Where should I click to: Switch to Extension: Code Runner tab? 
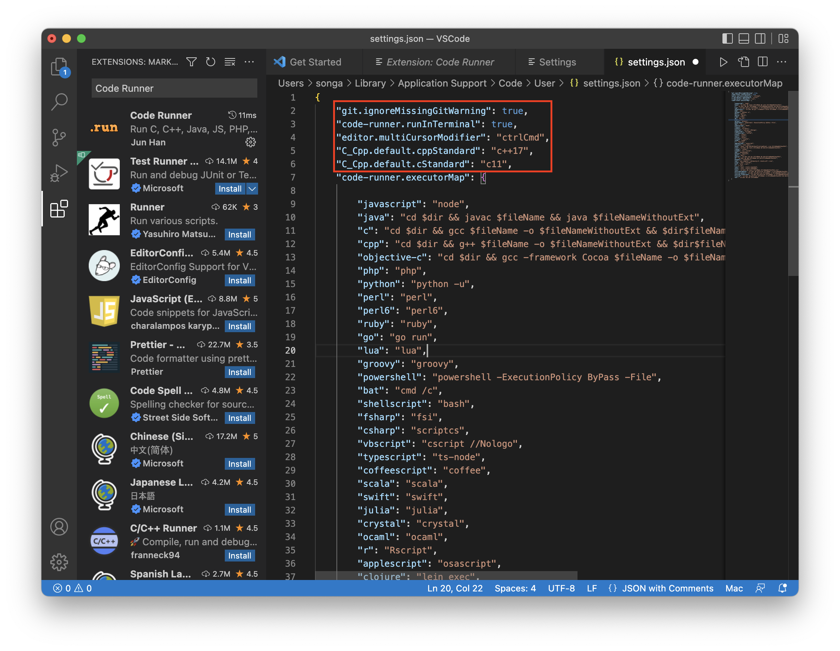(439, 62)
